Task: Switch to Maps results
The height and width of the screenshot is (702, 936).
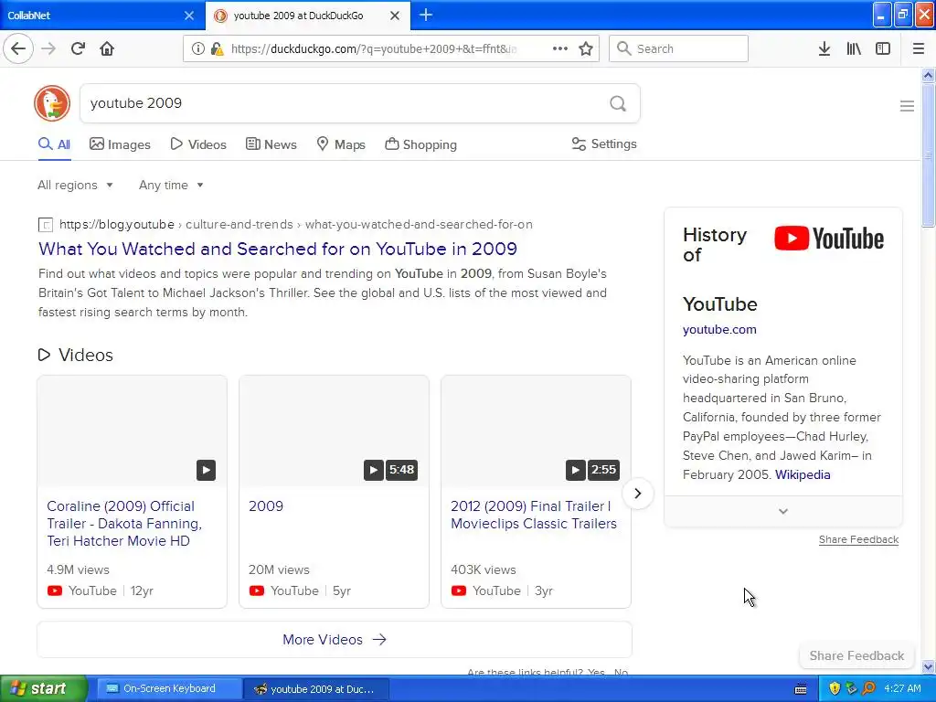Action: tap(341, 144)
